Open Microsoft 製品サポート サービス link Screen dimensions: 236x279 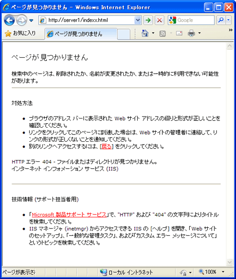(69, 215)
